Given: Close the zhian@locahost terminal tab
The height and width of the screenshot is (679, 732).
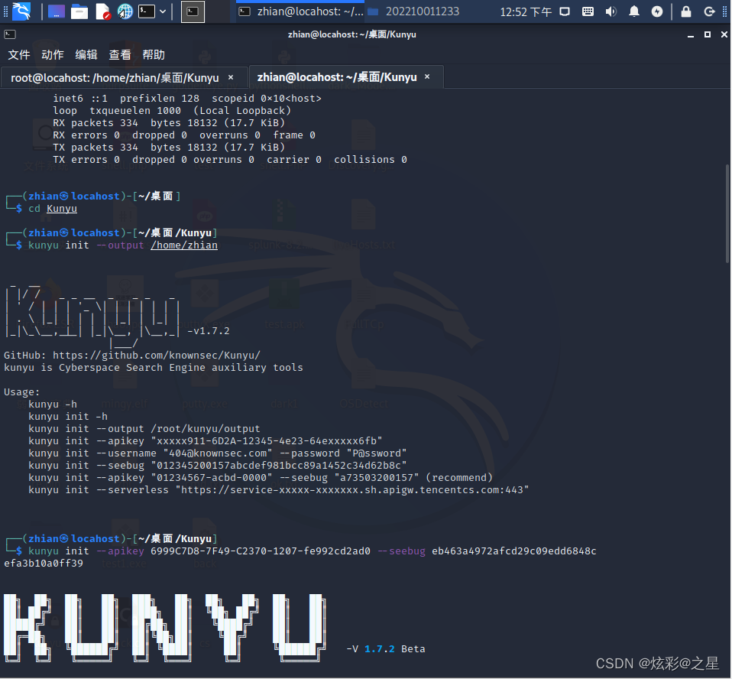Looking at the screenshot, I should 427,76.
